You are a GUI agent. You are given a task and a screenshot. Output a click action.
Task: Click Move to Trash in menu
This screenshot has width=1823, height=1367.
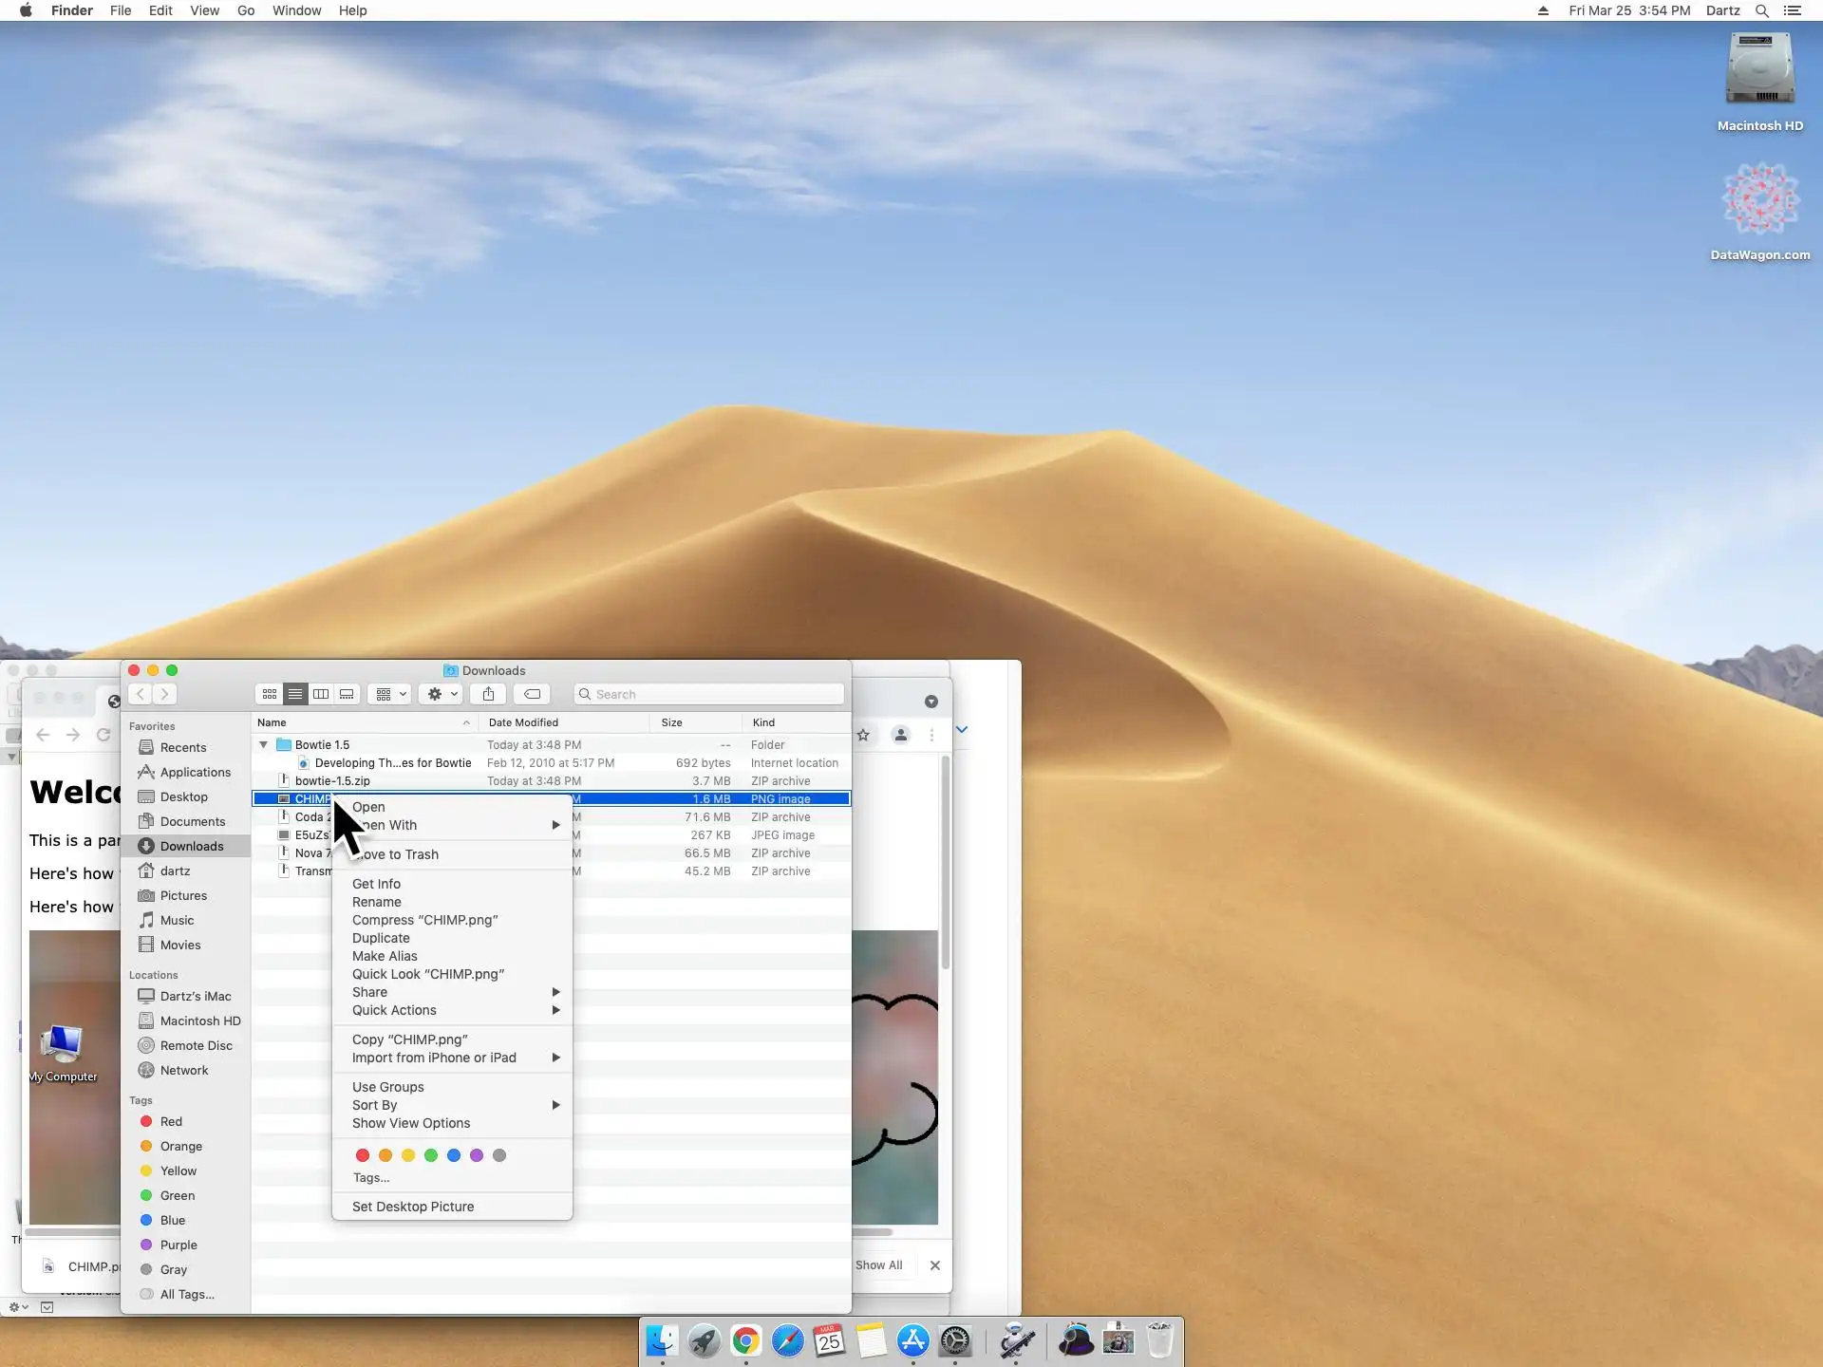click(x=399, y=854)
